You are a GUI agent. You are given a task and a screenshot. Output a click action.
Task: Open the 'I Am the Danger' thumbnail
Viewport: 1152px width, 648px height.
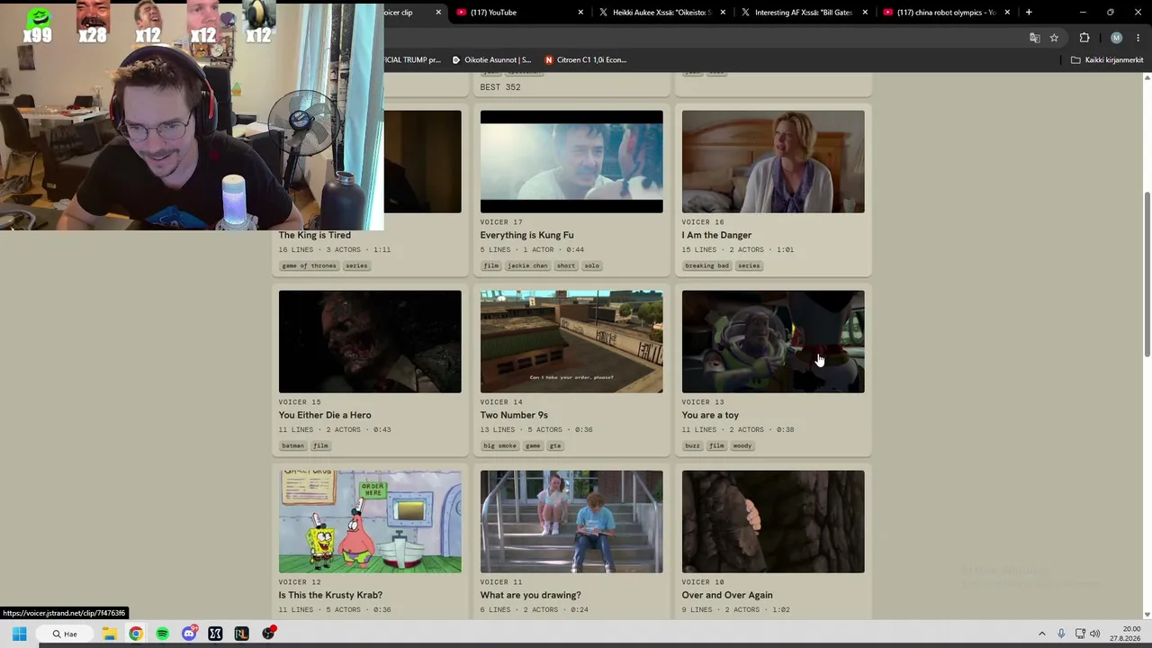click(773, 161)
